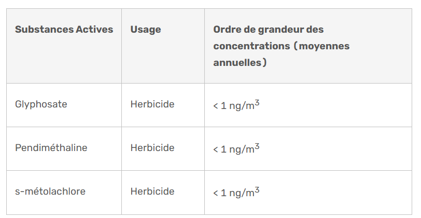Click the word "annuelles" in the header

click(238, 63)
